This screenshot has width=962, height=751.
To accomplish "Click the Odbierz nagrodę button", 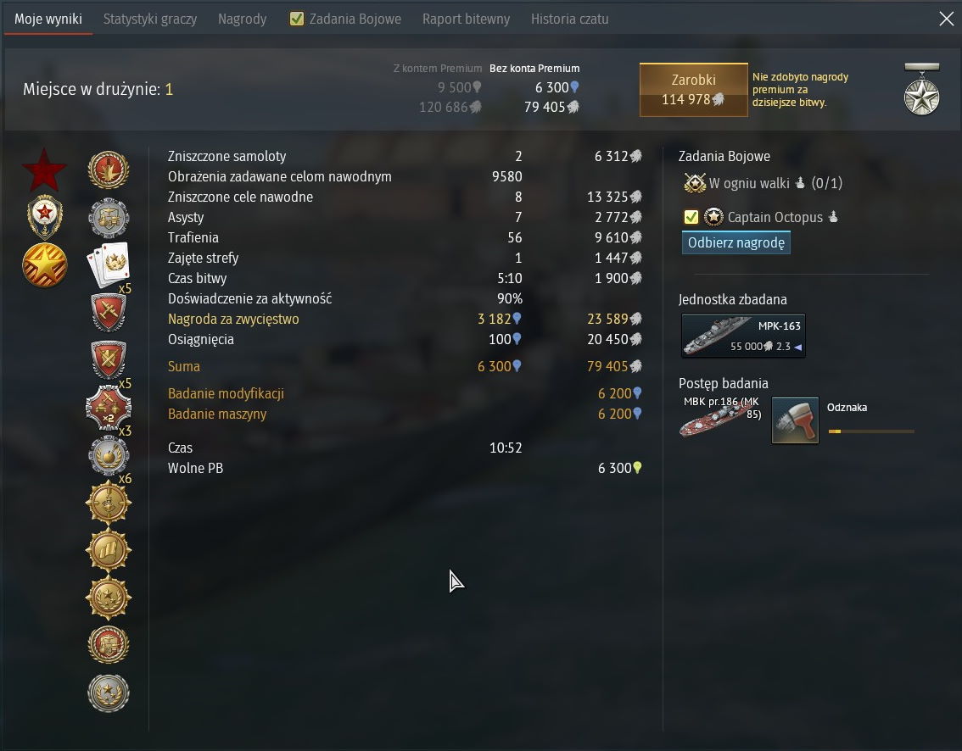I will [735, 242].
